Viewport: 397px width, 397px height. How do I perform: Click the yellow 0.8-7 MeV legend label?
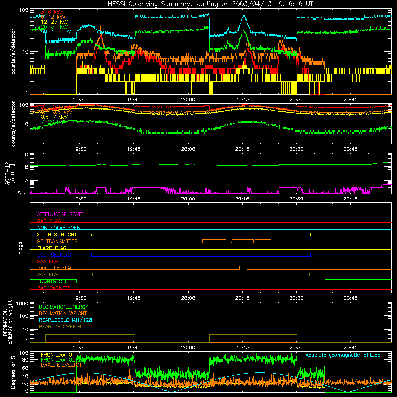click(x=55, y=117)
